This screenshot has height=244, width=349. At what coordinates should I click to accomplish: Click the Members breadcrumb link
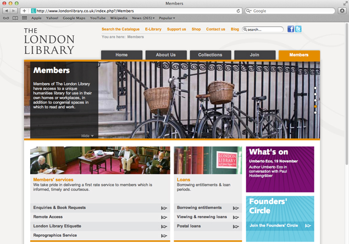[135, 37]
